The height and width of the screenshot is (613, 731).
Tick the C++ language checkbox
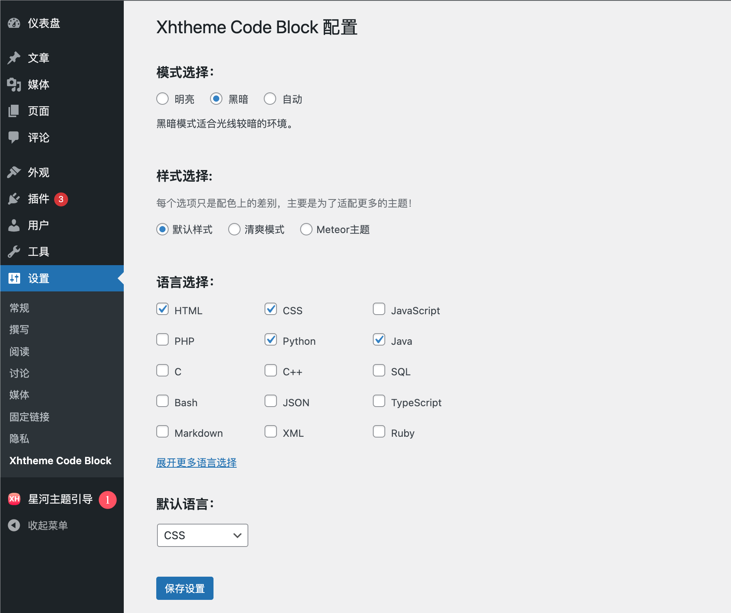271,370
